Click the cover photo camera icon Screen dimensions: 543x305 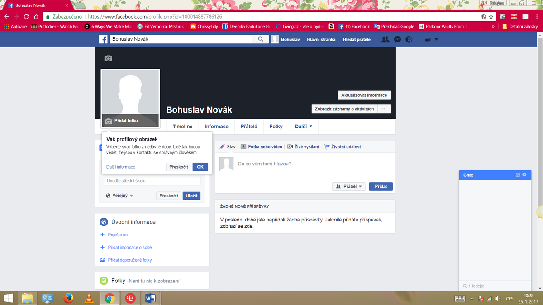[108, 58]
